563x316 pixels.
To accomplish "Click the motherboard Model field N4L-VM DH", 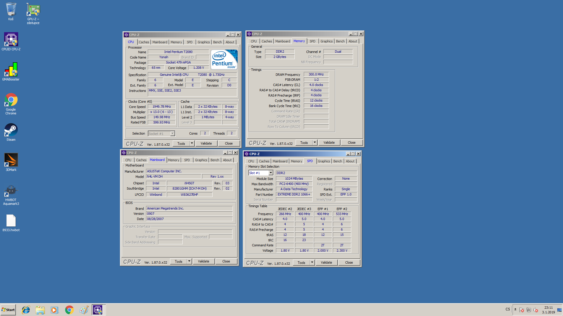I will [174, 176].
